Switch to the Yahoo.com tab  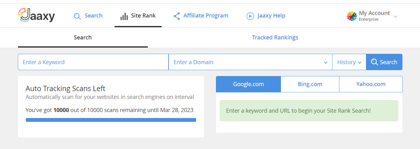click(371, 84)
